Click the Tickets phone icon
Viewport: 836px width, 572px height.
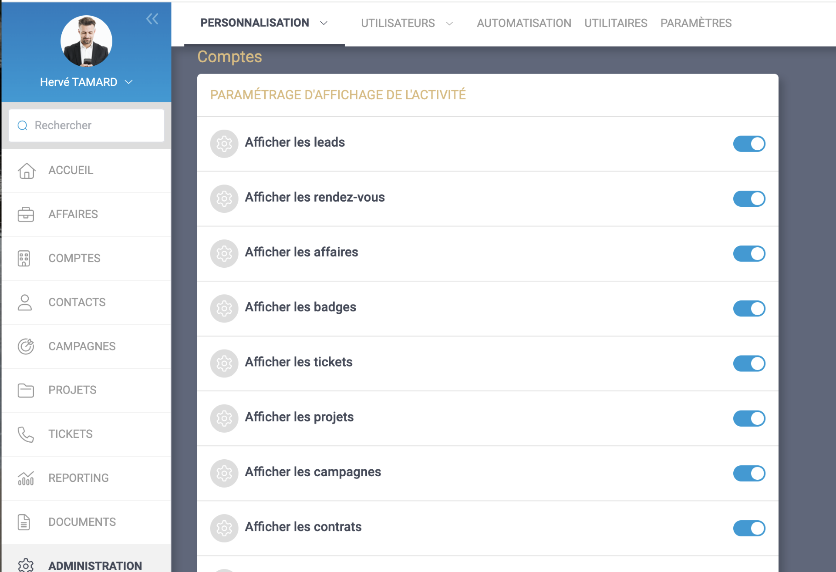25,434
